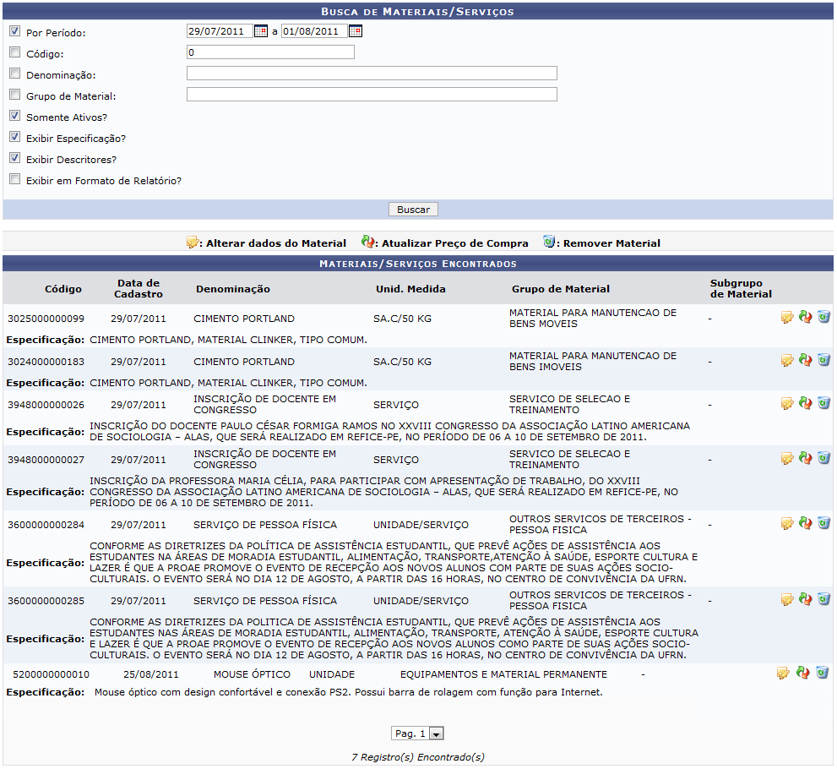Update purchase price for MOUSE ÓPTICO

tap(802, 673)
